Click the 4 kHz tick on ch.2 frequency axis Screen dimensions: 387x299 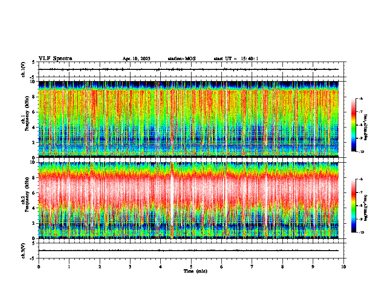pyautogui.click(x=35, y=208)
